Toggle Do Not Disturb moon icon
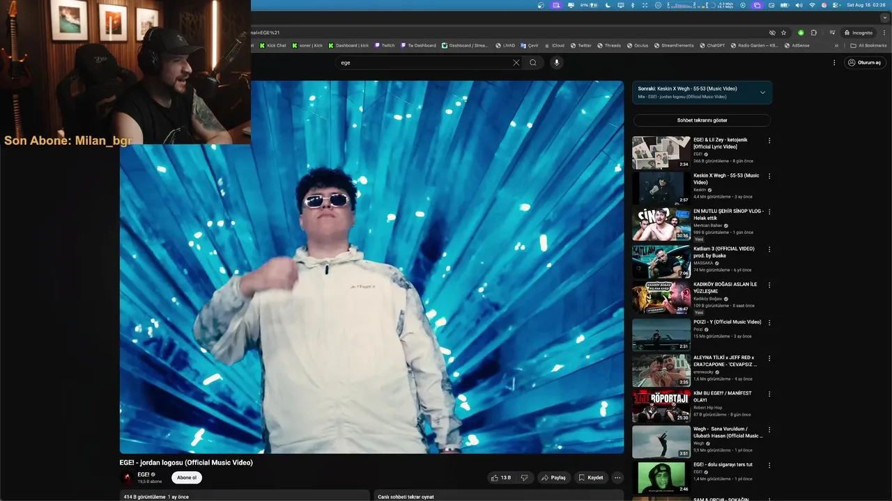This screenshot has width=892, height=501. coord(608,5)
